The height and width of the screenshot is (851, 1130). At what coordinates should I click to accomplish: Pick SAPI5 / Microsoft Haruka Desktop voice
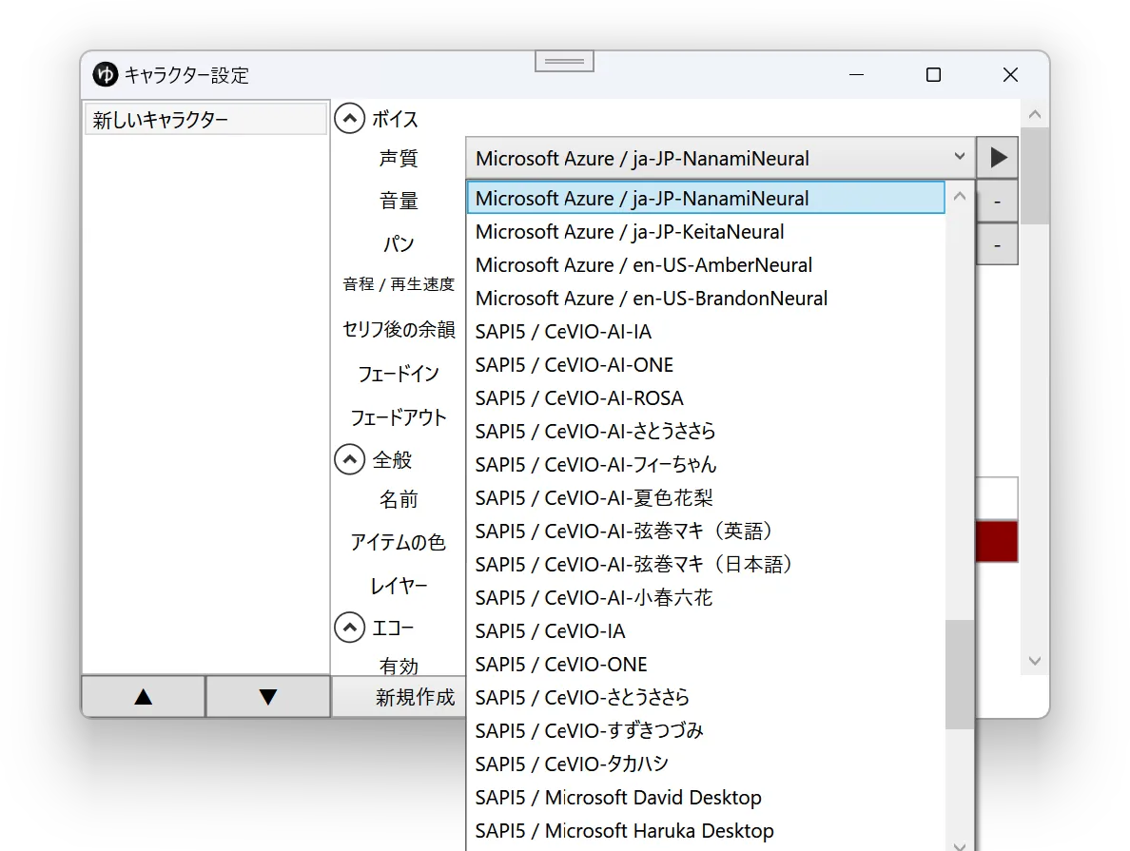coord(706,831)
